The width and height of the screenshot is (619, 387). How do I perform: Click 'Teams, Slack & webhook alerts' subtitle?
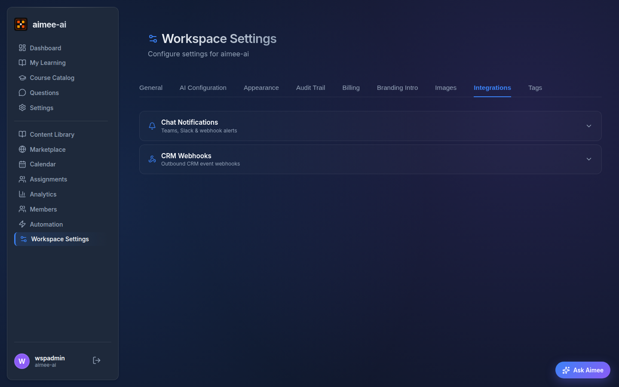199,131
